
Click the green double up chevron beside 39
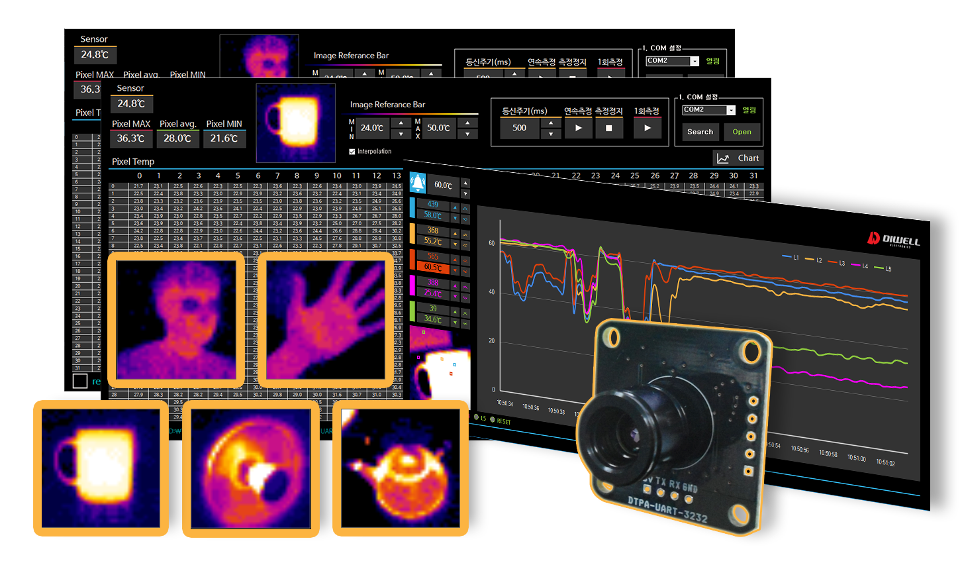[x=465, y=312]
